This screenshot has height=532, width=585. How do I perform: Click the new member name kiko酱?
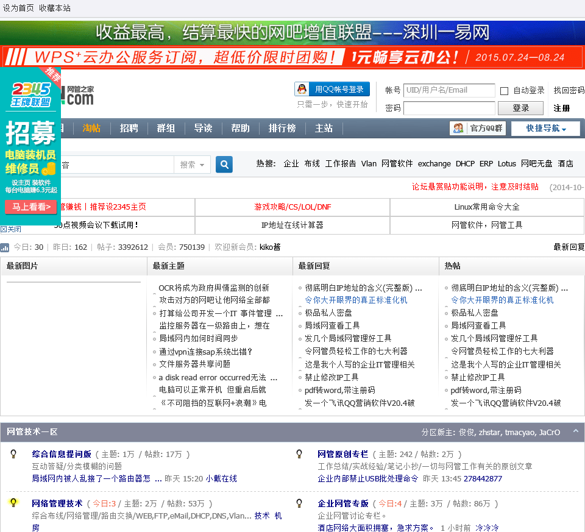click(x=270, y=247)
